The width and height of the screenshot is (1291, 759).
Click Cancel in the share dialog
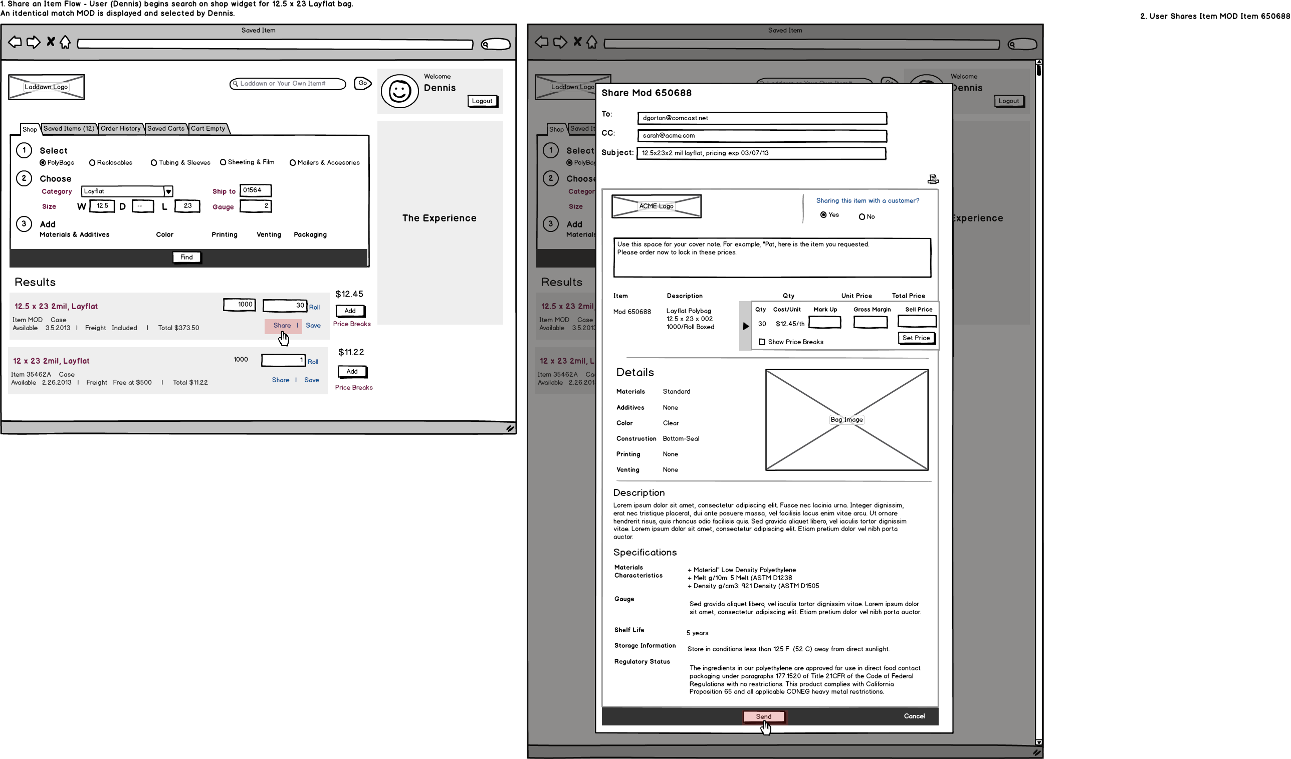[x=914, y=716]
